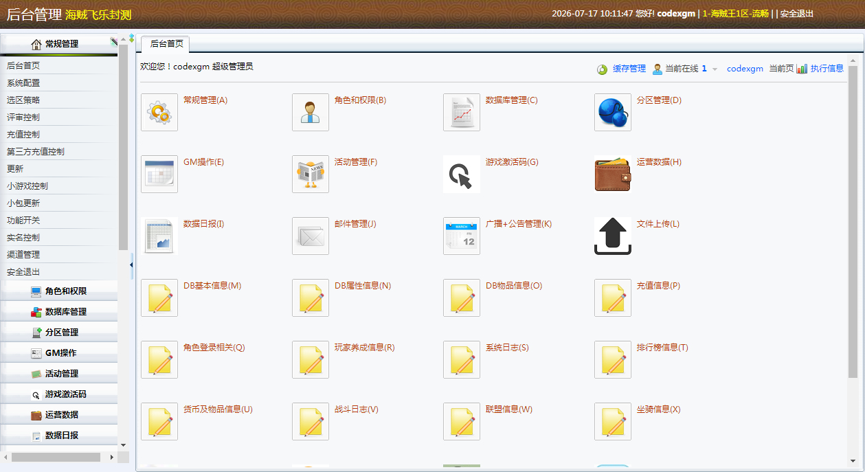Expand the 数据日报 sidebar section
865x472 pixels.
(59, 435)
